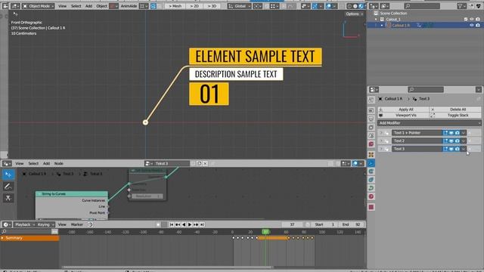
Task: Open the View Layer properties tab
Action: pyautogui.click(x=371, y=127)
